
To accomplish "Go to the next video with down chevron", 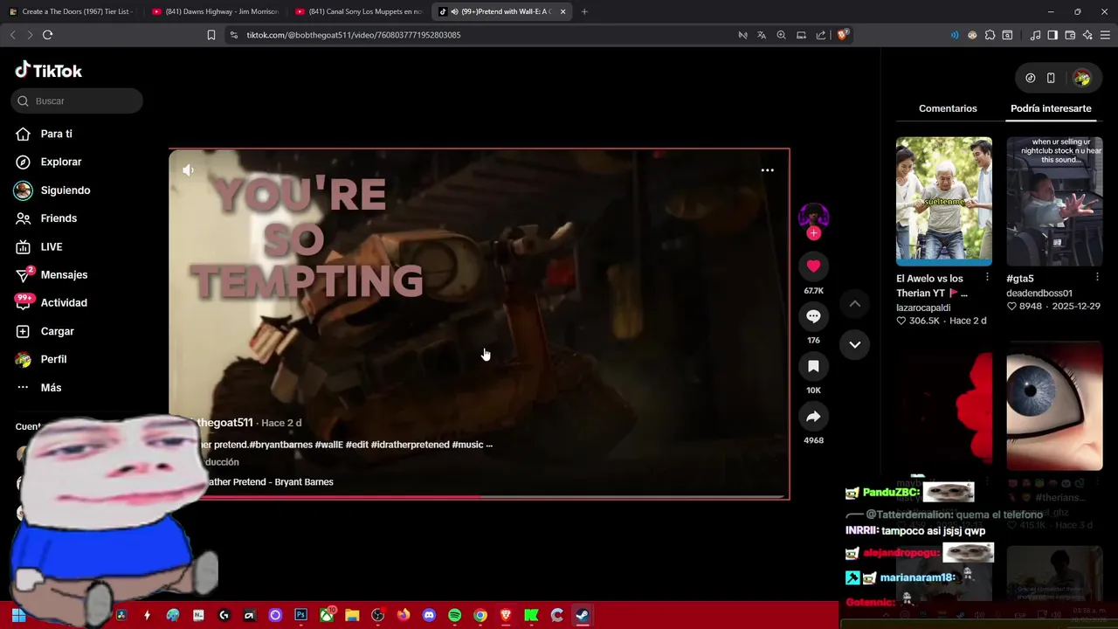I will (x=855, y=344).
